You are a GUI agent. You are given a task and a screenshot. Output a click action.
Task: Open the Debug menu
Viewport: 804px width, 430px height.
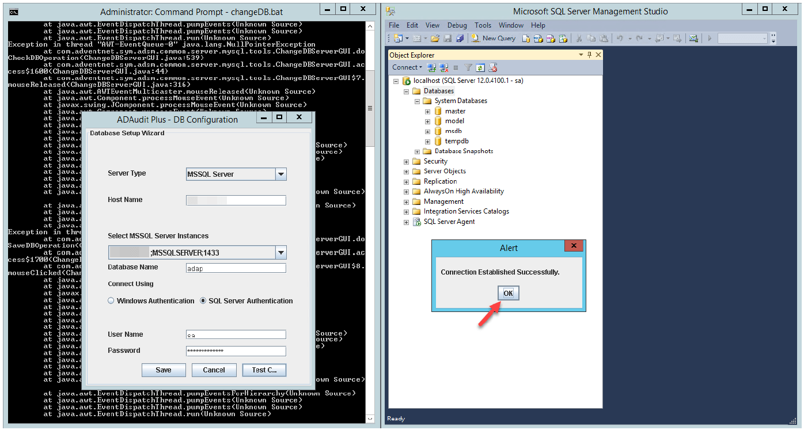[x=457, y=25]
